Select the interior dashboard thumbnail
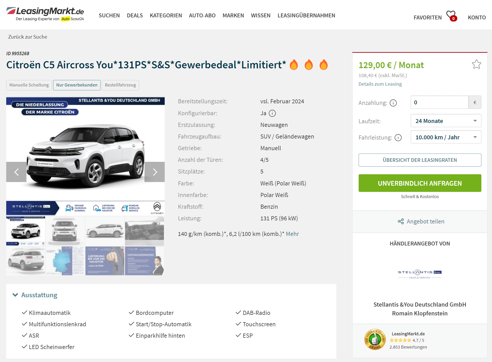The width and height of the screenshot is (492, 362). [x=144, y=231]
